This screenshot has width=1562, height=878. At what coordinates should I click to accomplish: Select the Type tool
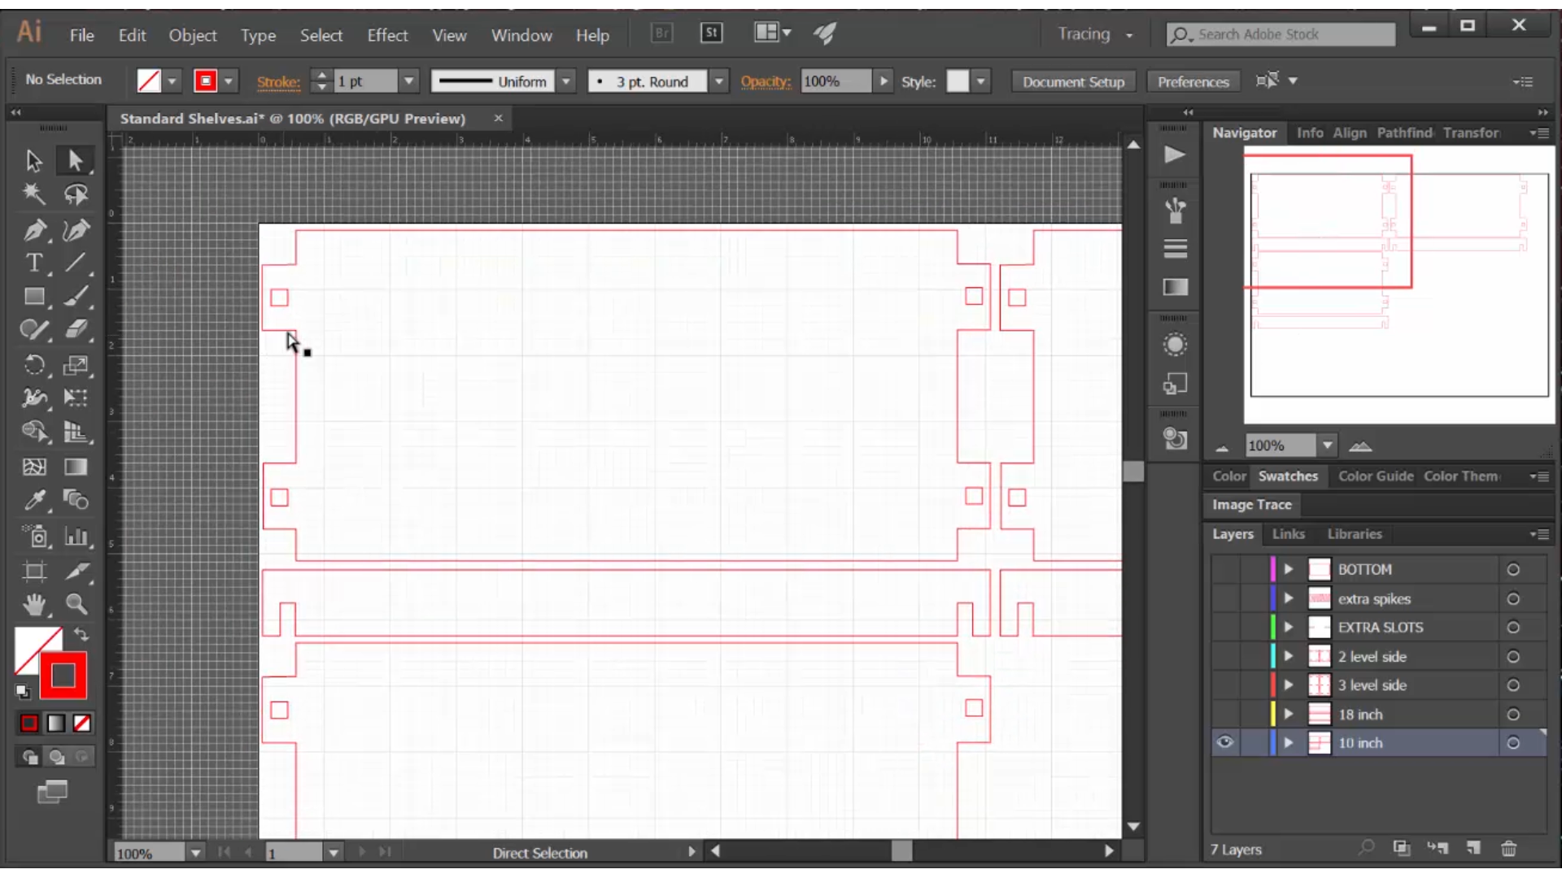(33, 263)
